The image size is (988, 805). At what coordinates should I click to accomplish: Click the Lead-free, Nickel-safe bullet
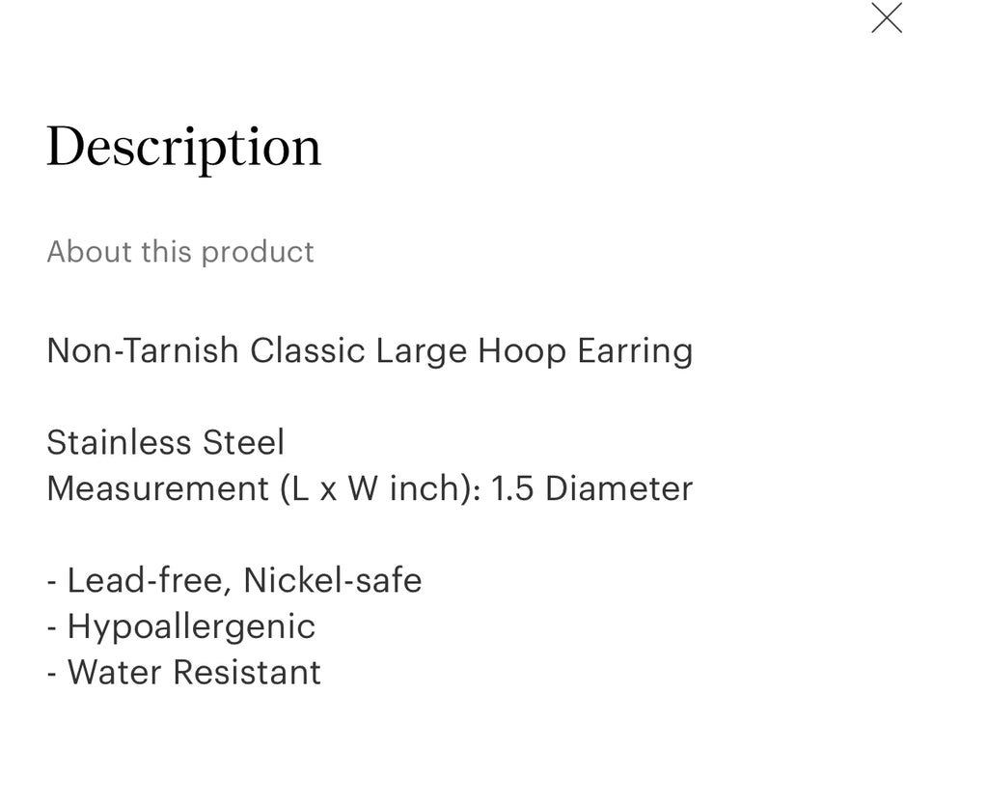click(x=234, y=580)
